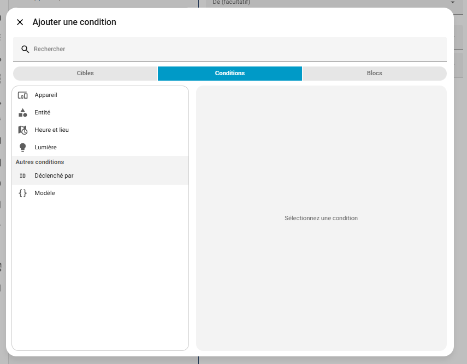Click the Heure et lieu map-clock icon
This screenshot has width=467, height=364.
click(22, 130)
